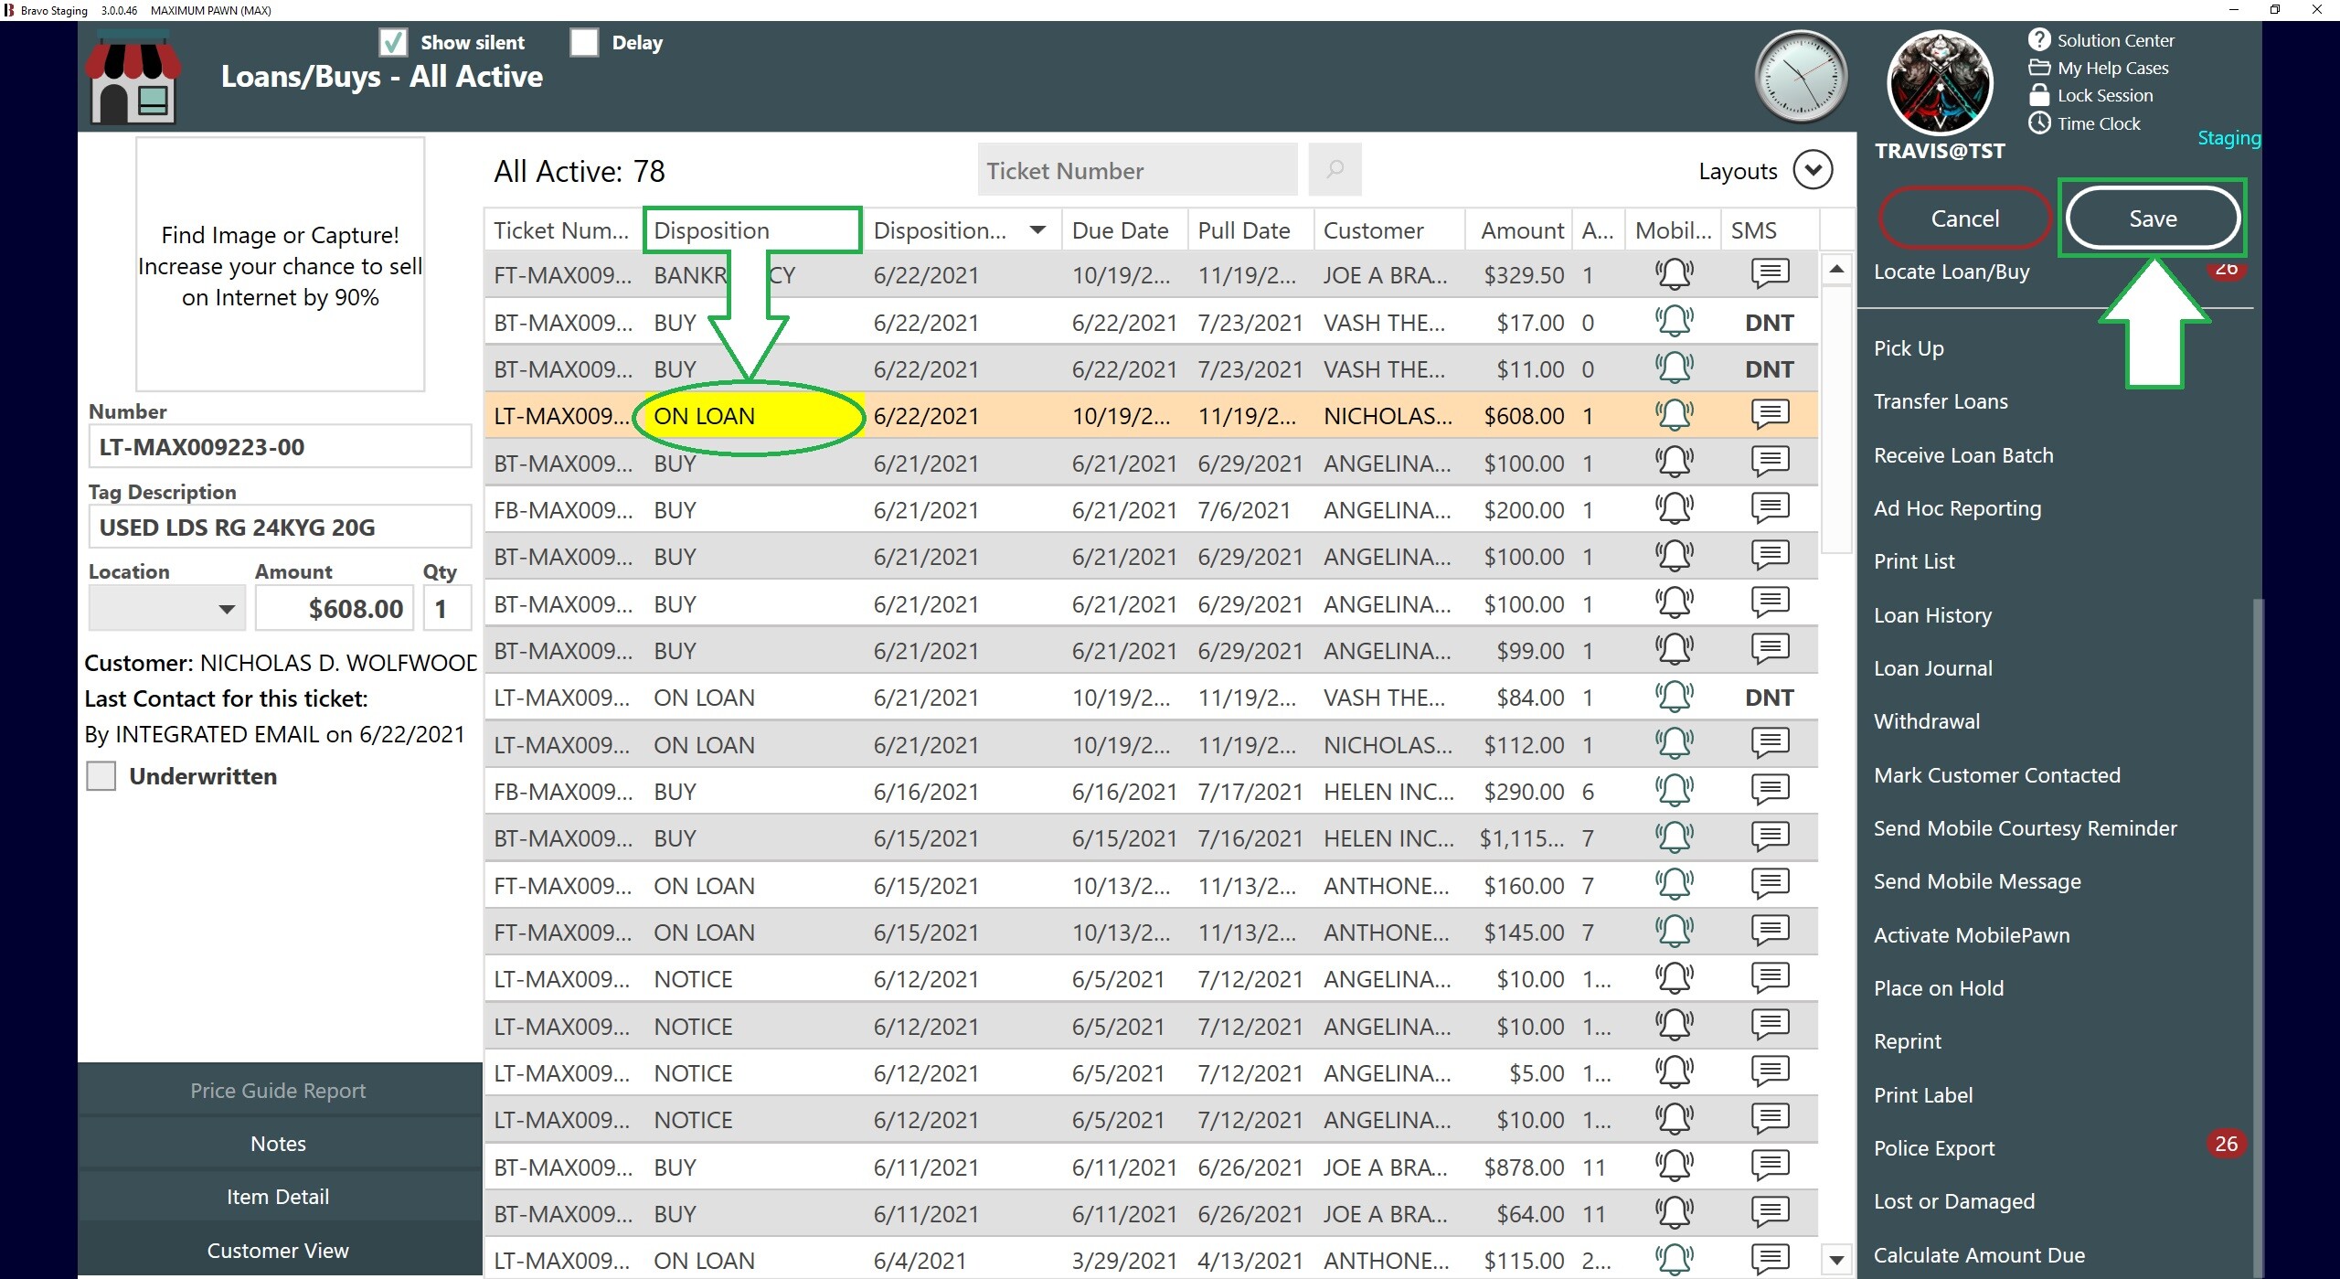Open Loan History
The image size is (2340, 1279).
[1932, 615]
